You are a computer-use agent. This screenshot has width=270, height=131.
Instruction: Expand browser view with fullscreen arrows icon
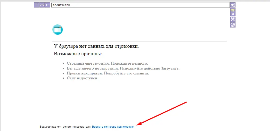coord(233,19)
